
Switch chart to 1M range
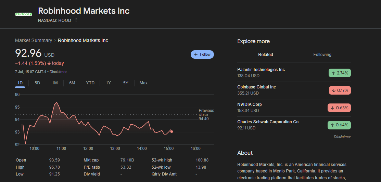click(55, 83)
